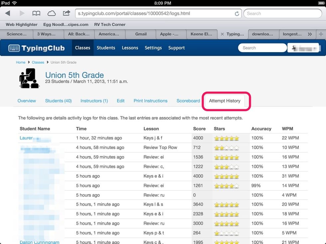Open the bookmarks book icon
326x244 pixels.
36,13
